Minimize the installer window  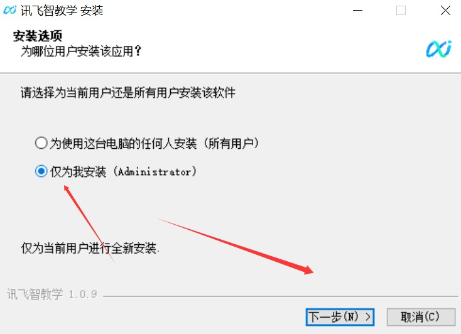[357, 11]
